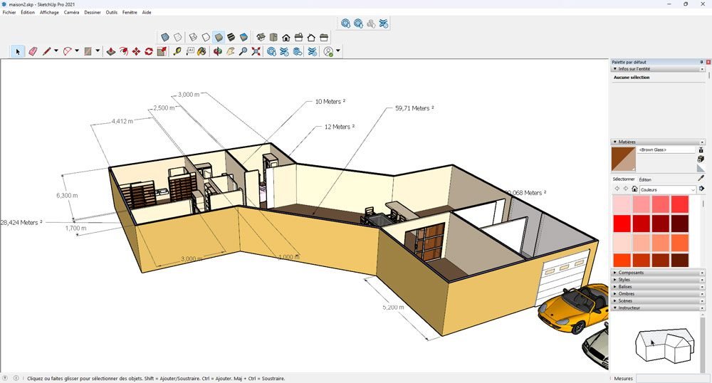
Task: Select the Rectangle shape tool
Action: 88,52
